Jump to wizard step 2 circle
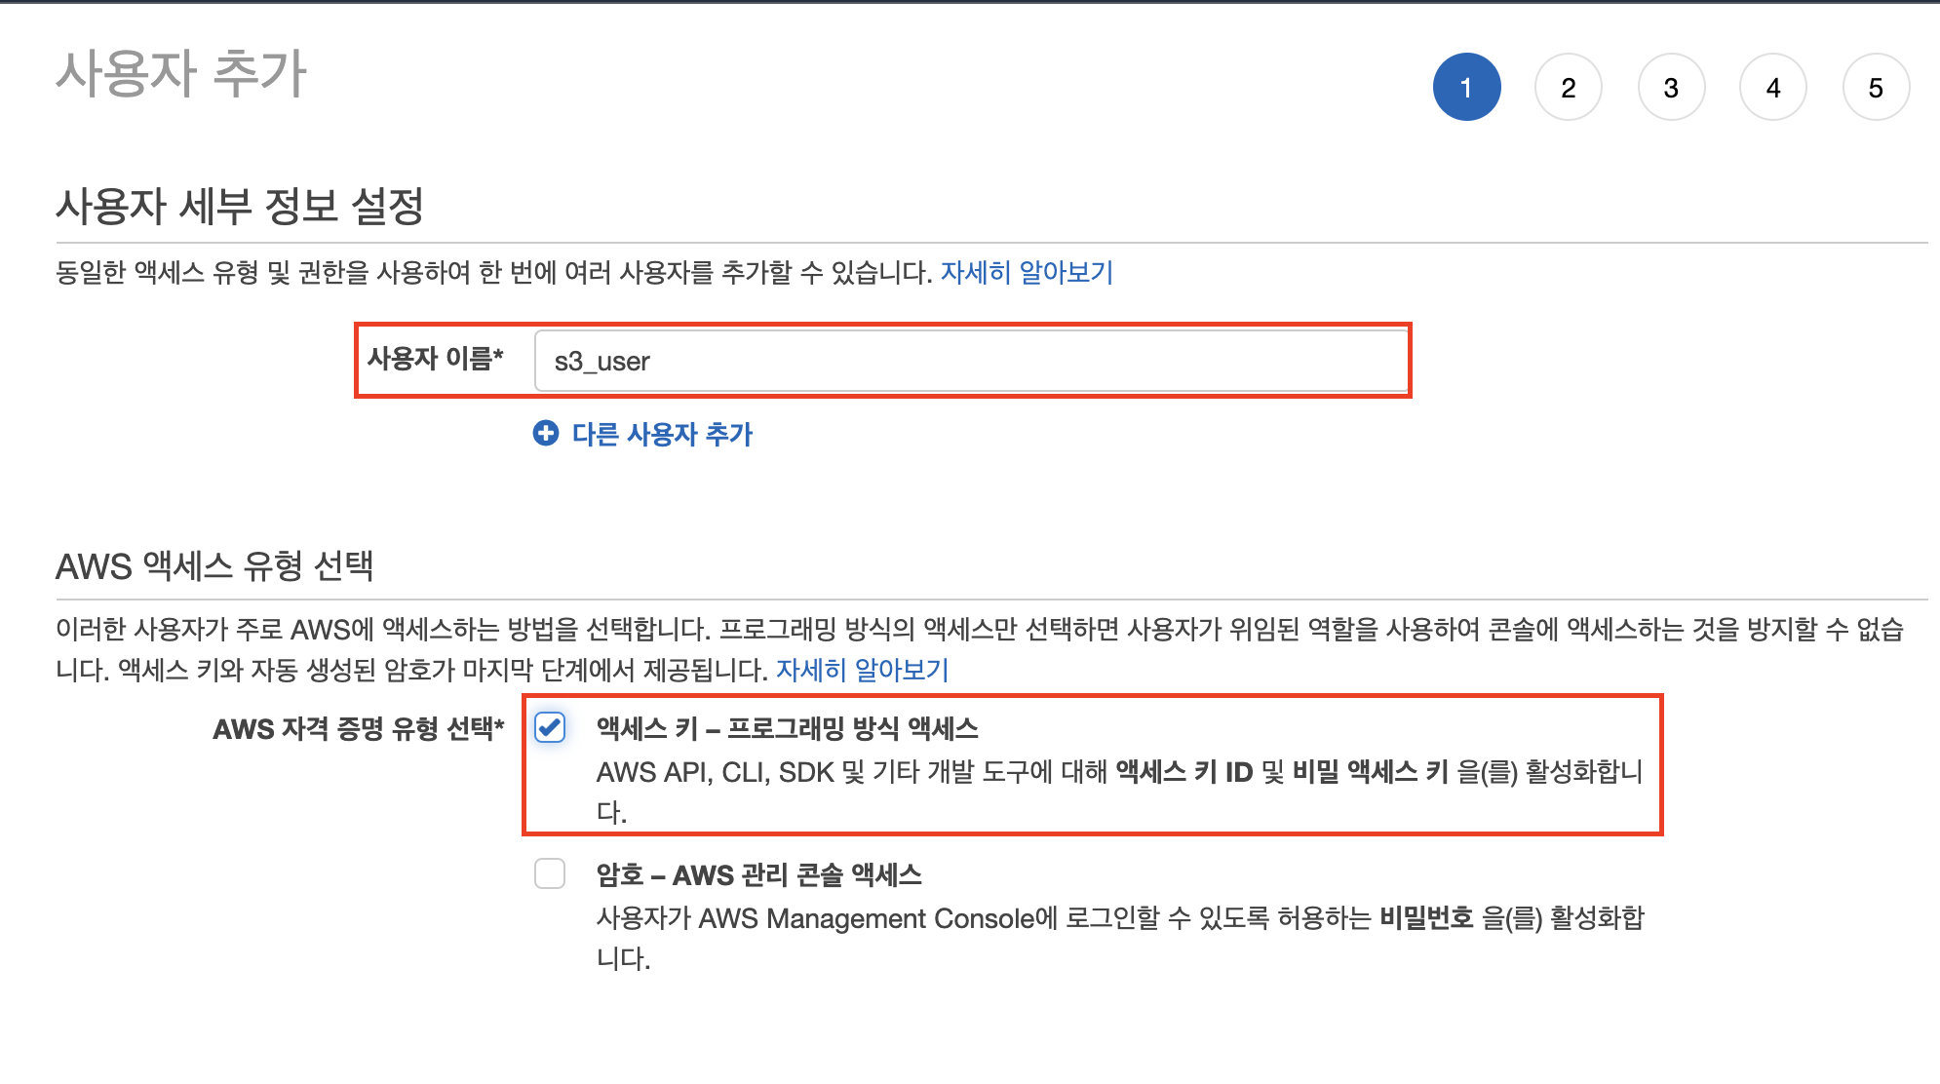 pyautogui.click(x=1569, y=88)
